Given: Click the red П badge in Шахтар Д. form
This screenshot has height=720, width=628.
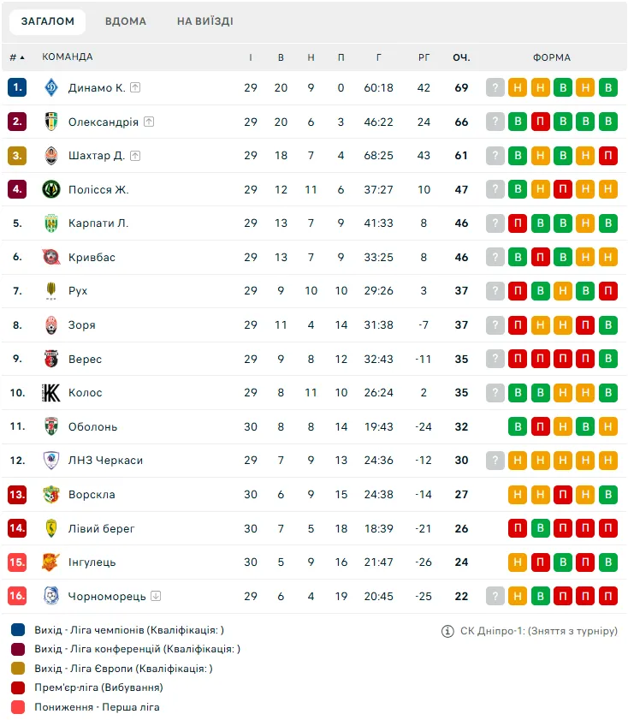Looking at the screenshot, I should 607,156.
